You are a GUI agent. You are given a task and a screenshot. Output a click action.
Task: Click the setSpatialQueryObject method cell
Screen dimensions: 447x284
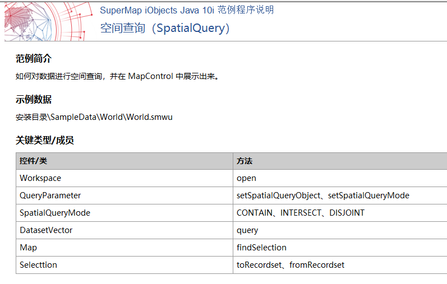[340, 195]
